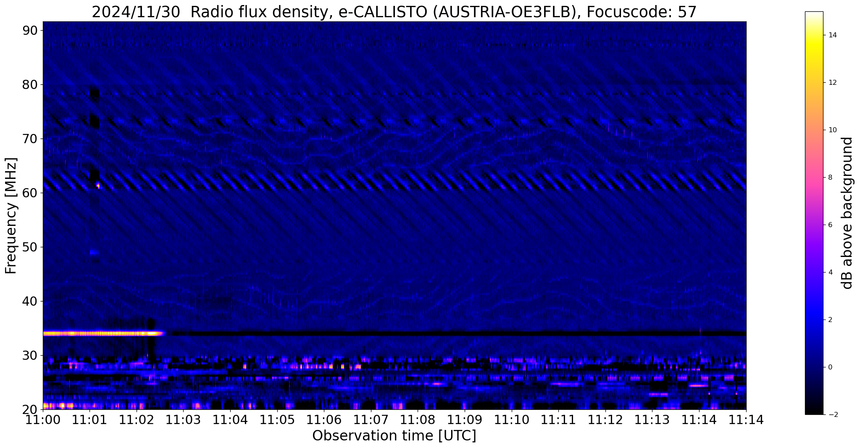Click the 11:03 time tick label

pos(184,419)
